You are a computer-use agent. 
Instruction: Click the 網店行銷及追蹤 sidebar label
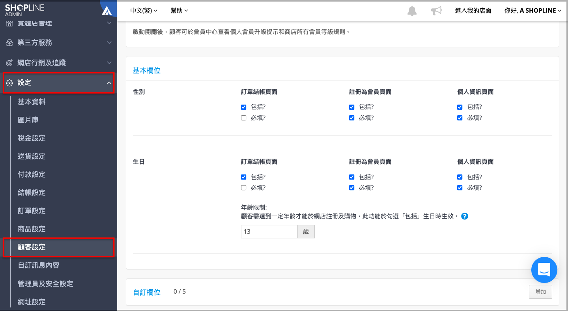(x=42, y=63)
